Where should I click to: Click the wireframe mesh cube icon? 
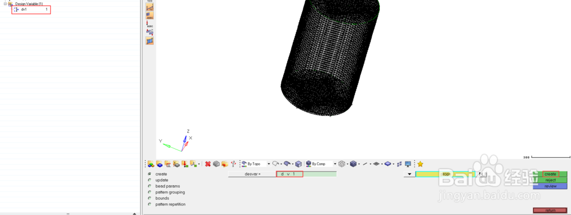[341, 164]
